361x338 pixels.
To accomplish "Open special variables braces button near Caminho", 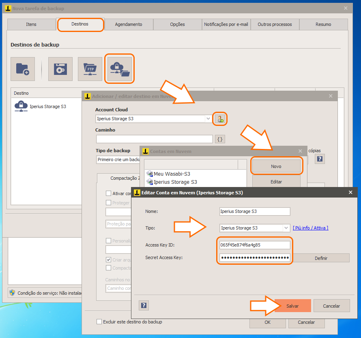I will 220,139.
